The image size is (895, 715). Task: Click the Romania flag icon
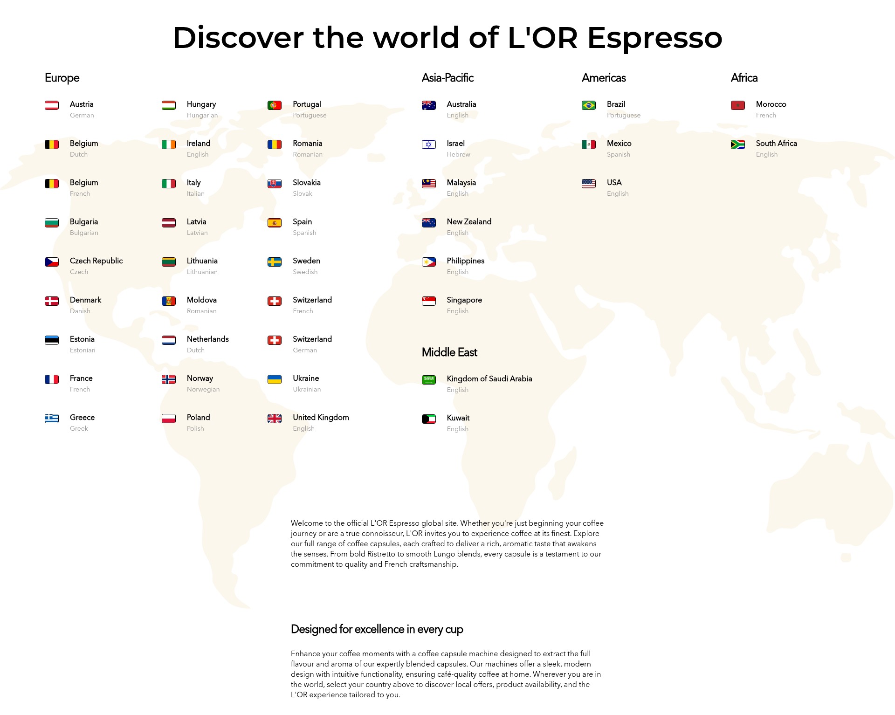point(275,144)
